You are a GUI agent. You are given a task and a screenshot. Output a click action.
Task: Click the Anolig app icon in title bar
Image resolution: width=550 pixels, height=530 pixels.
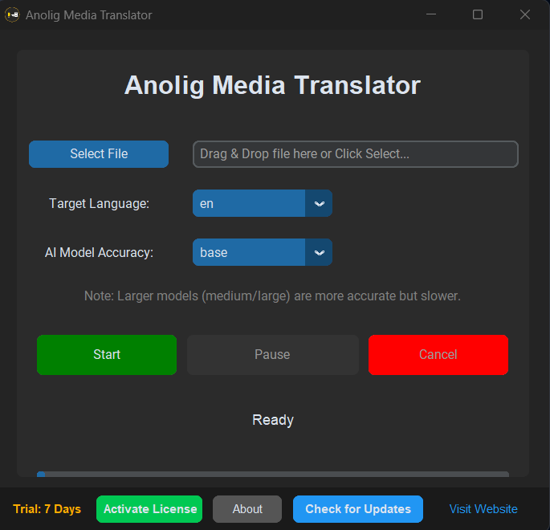tap(12, 14)
